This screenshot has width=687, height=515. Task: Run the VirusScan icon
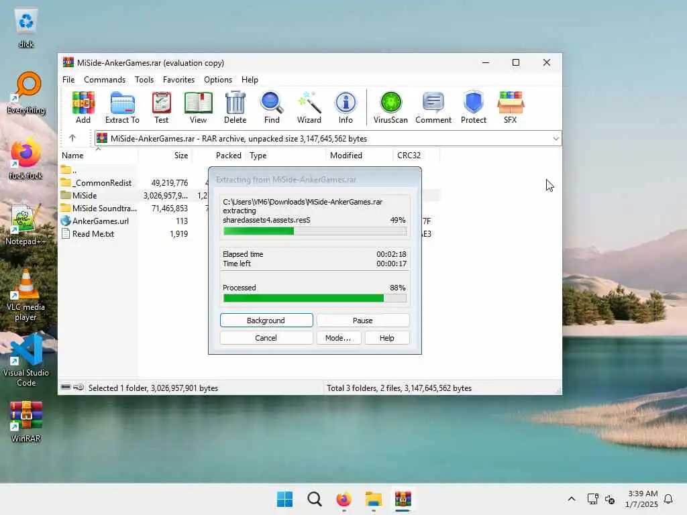click(390, 107)
